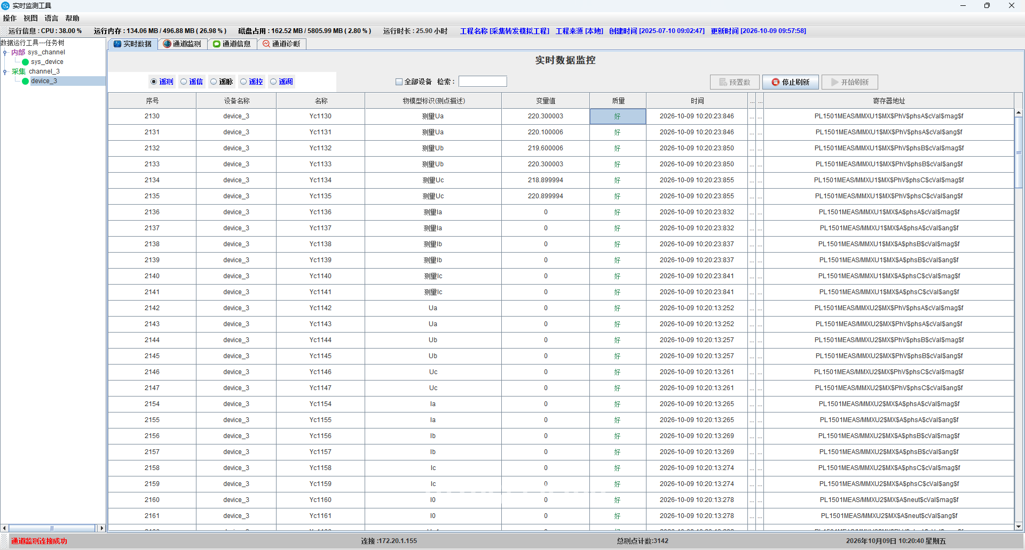Open the 视图 menu
This screenshot has width=1025, height=550.
[30, 19]
